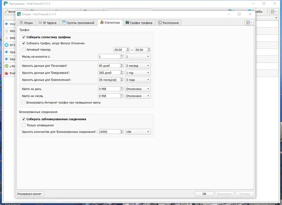Click Fort Firewall icon in Программы title bar
282x205 pixels.
[6, 4]
